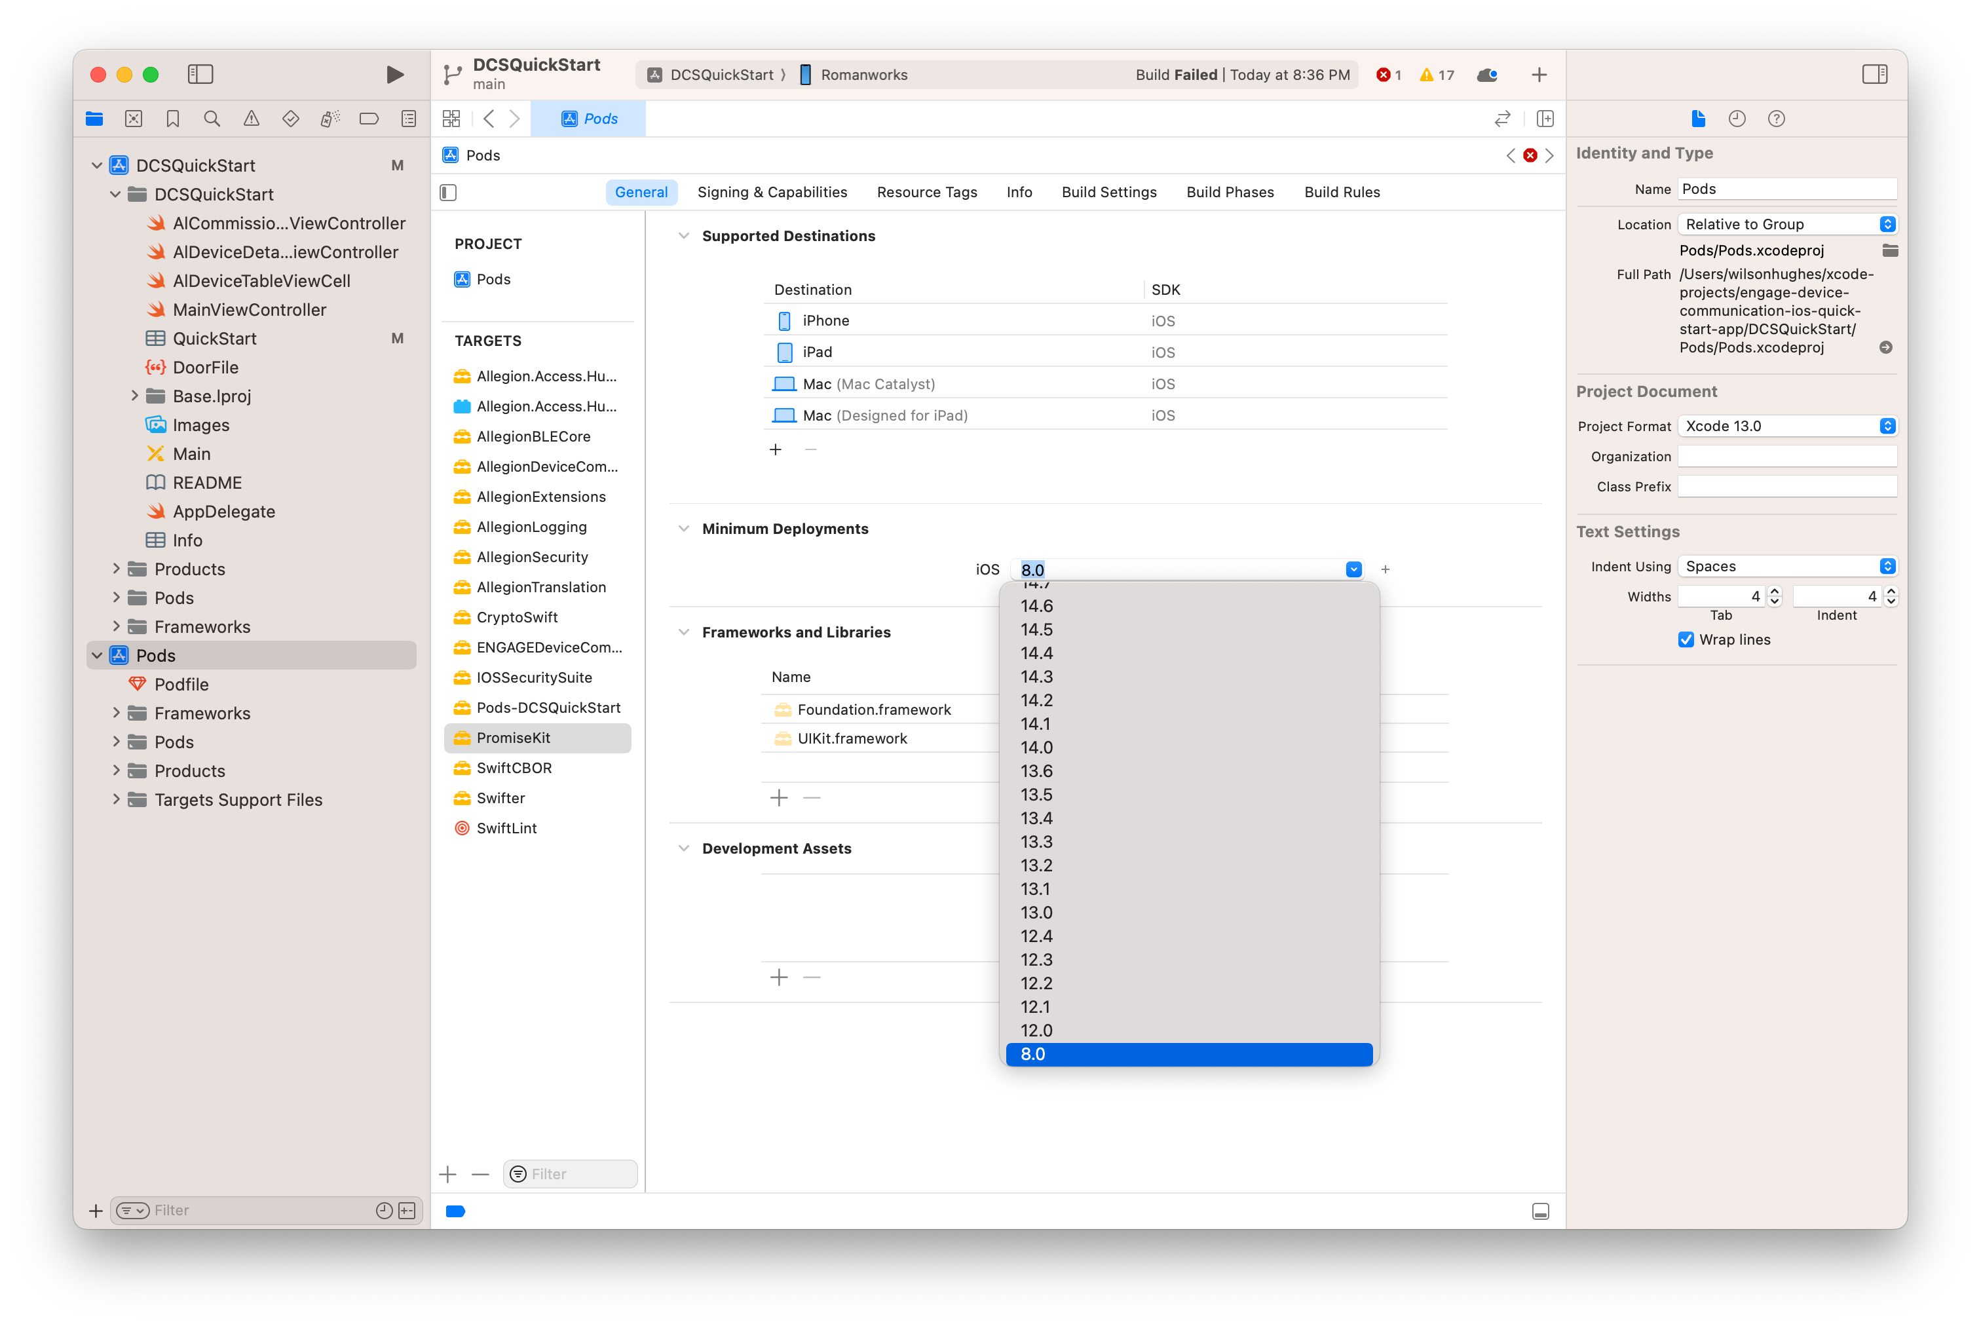Click the Organization text field
The width and height of the screenshot is (1981, 1326).
click(1787, 457)
